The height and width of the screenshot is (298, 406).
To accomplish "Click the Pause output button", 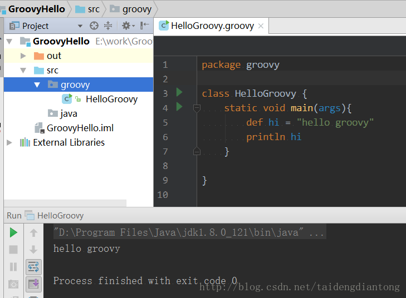I will point(13,267).
